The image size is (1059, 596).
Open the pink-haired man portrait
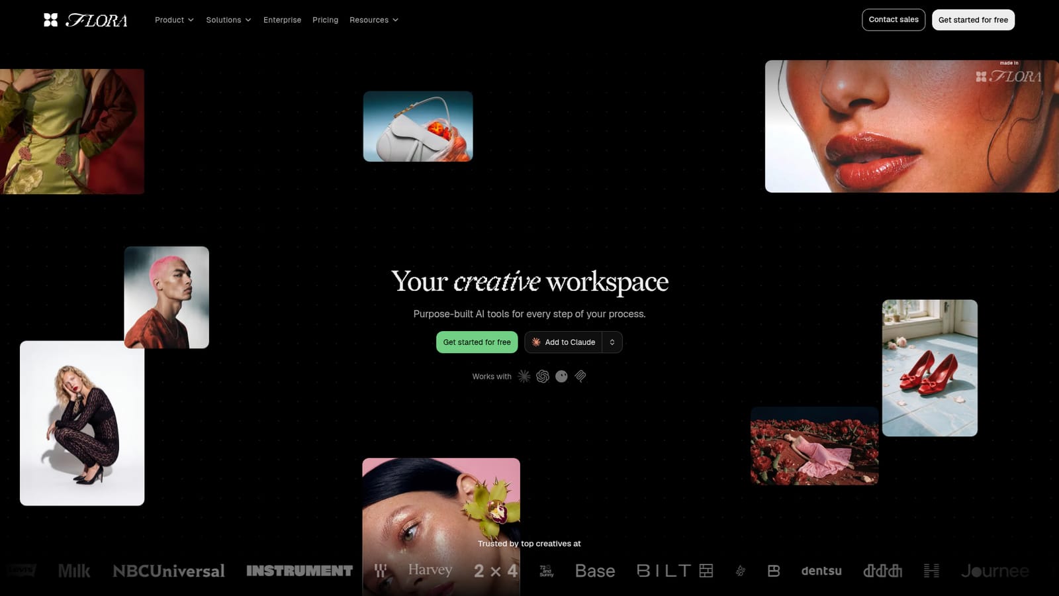tap(167, 297)
